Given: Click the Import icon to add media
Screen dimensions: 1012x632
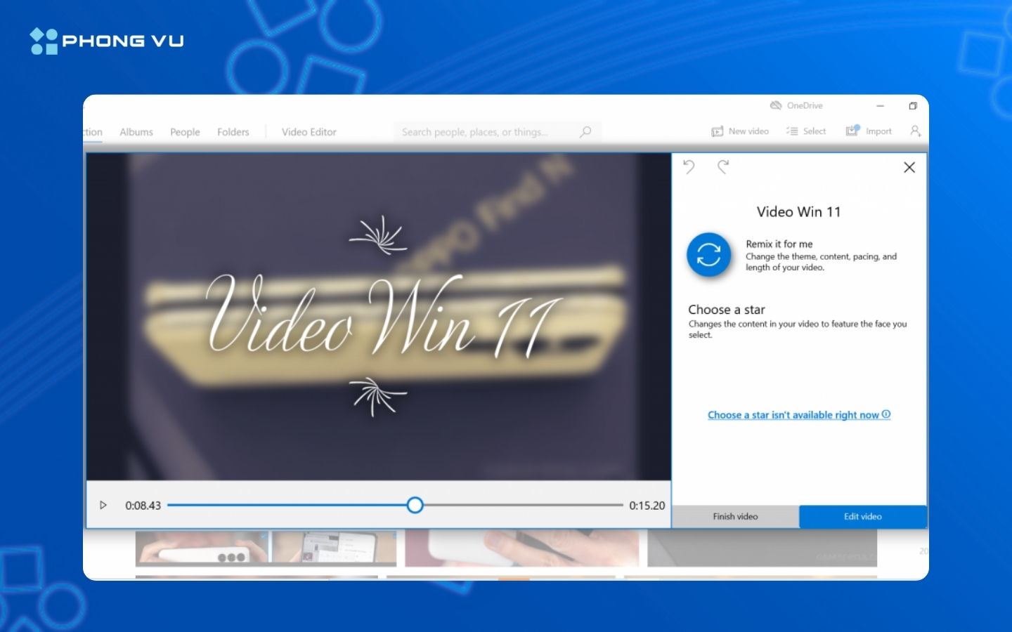Looking at the screenshot, I should pos(851,131).
